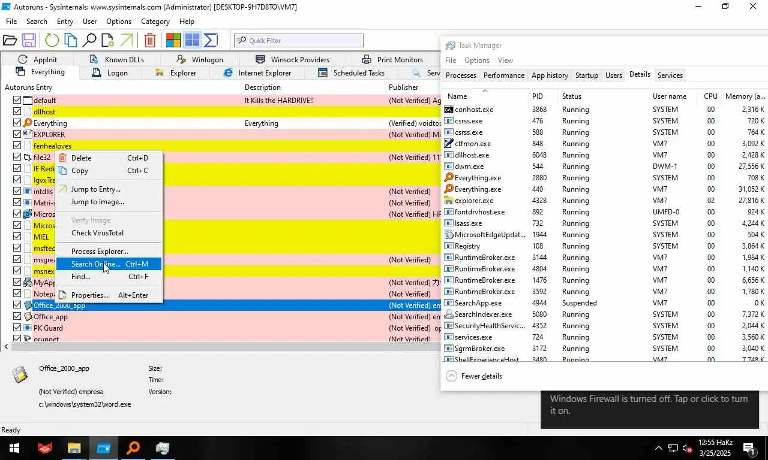The width and height of the screenshot is (768, 460).
Task: Click the green Jump to Entry arrow icon
Action: [x=127, y=40]
